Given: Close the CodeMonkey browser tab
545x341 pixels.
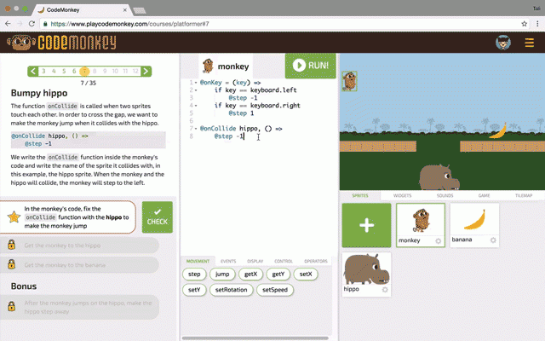Looking at the screenshot, I should point(125,10).
